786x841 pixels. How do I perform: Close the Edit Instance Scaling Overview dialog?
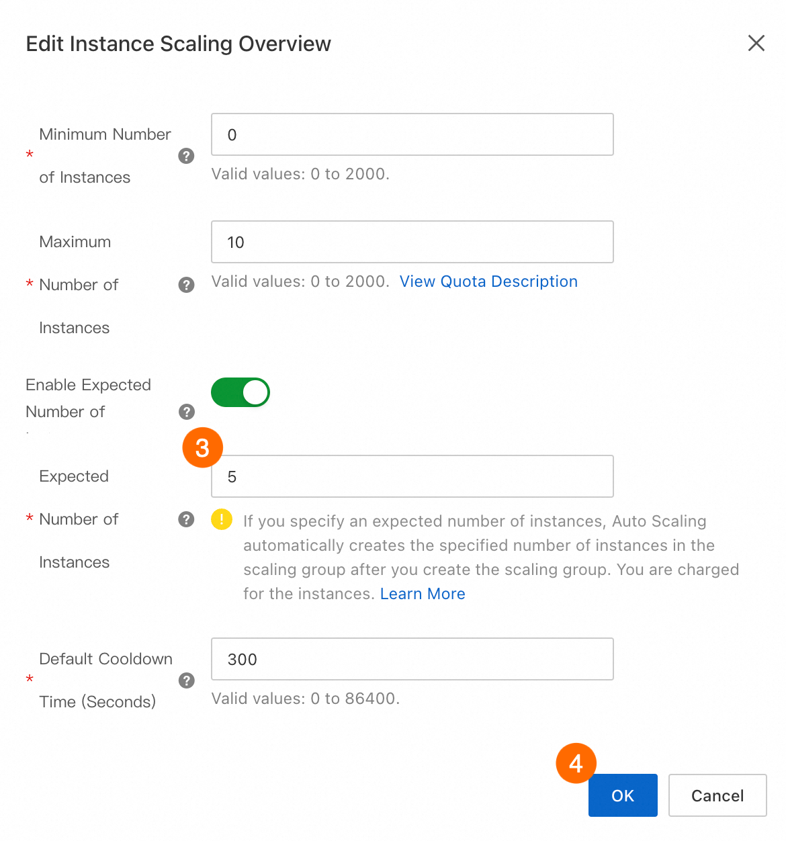click(x=756, y=44)
